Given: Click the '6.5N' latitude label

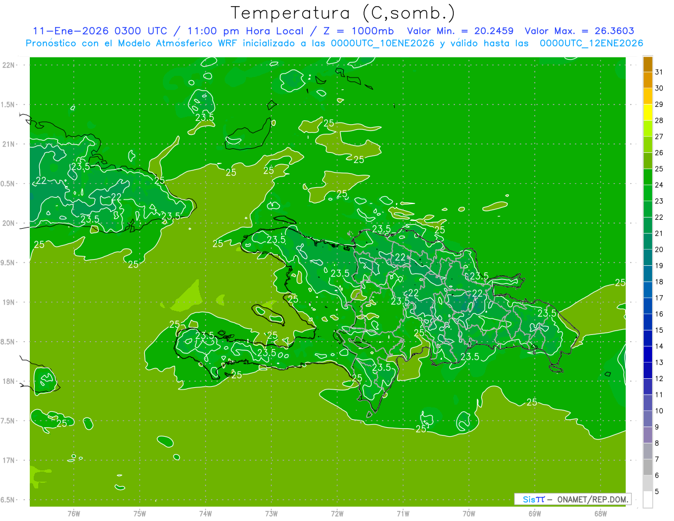Looking at the screenshot, I should [x=8, y=500].
